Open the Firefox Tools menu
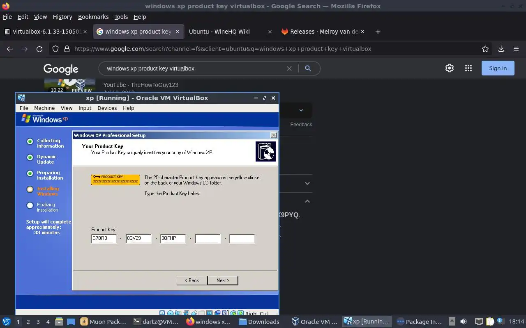Viewport: 526px width, 328px height. pyautogui.click(x=121, y=17)
